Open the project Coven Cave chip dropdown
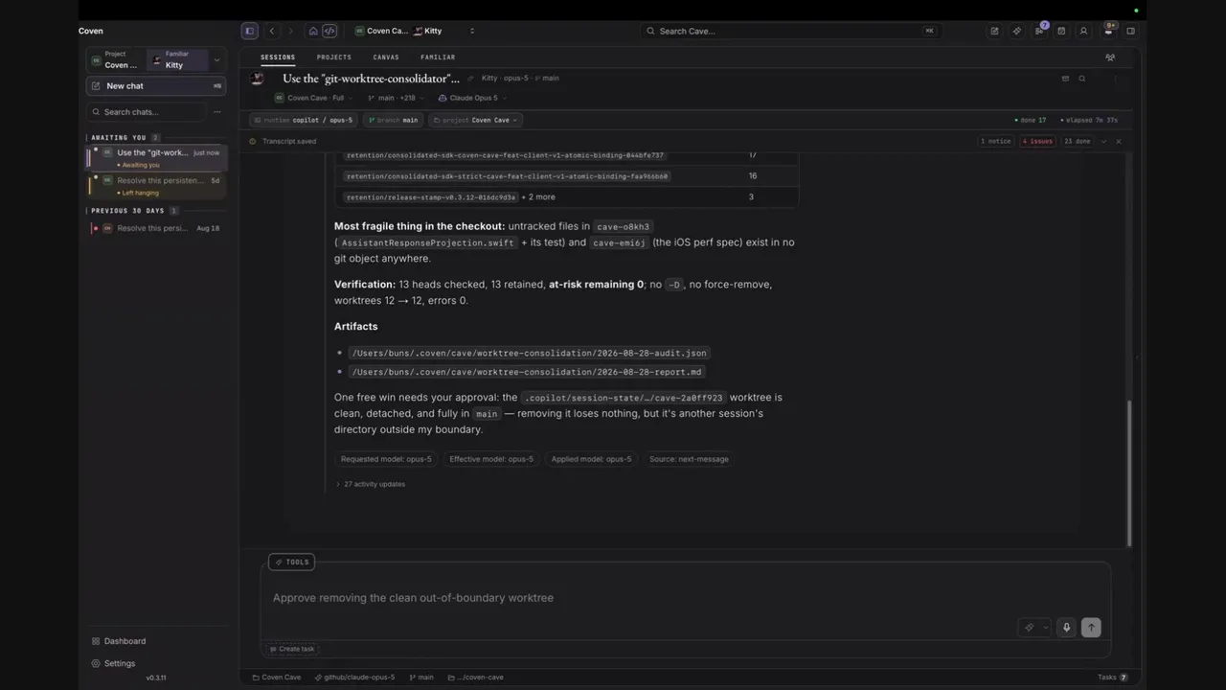This screenshot has height=690, width=1226. click(474, 120)
